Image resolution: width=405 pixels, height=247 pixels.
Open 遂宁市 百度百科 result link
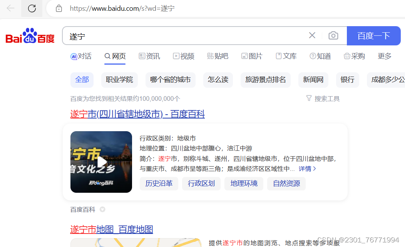[x=137, y=114]
